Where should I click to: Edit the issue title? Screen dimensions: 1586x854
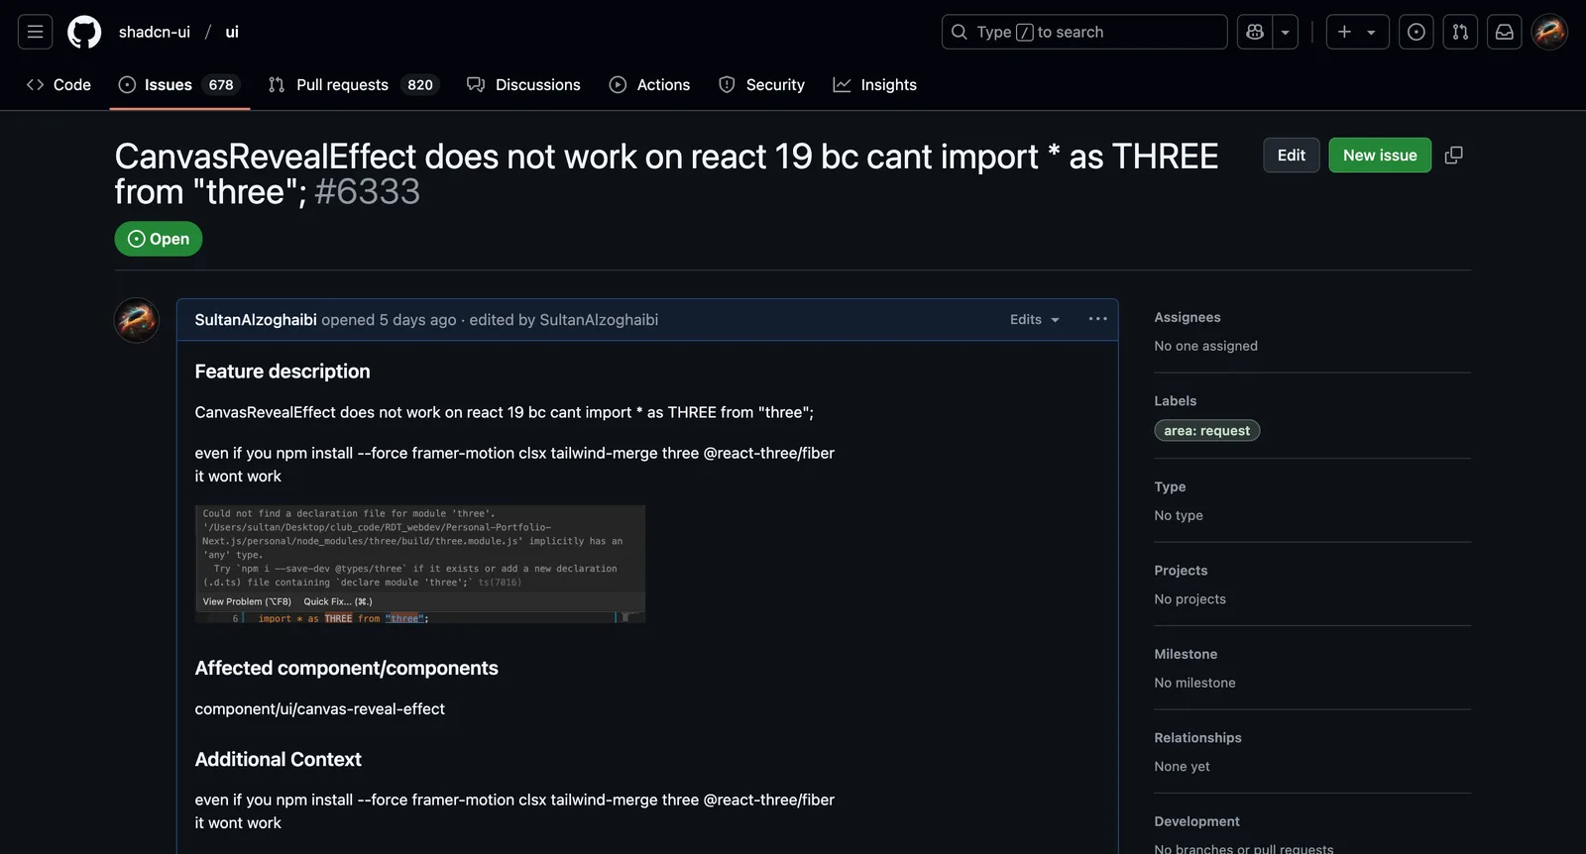click(1292, 156)
